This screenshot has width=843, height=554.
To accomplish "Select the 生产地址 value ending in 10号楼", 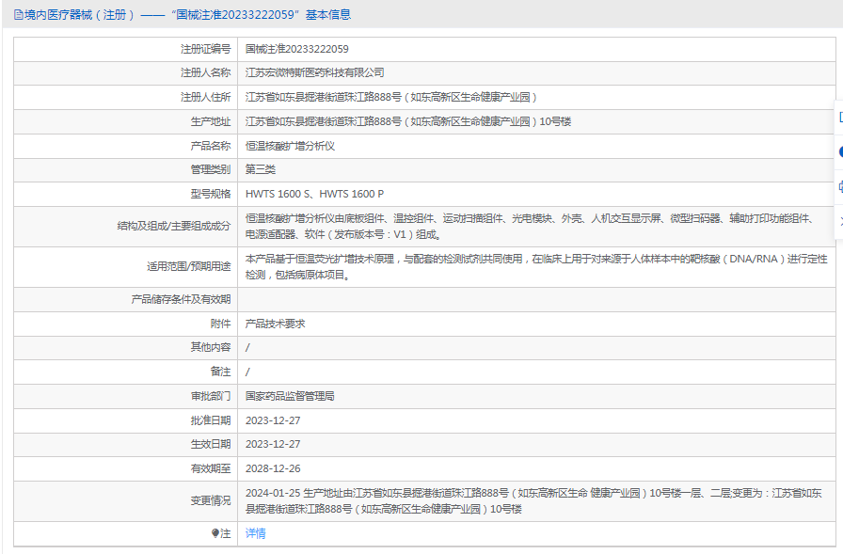I will click(x=408, y=121).
